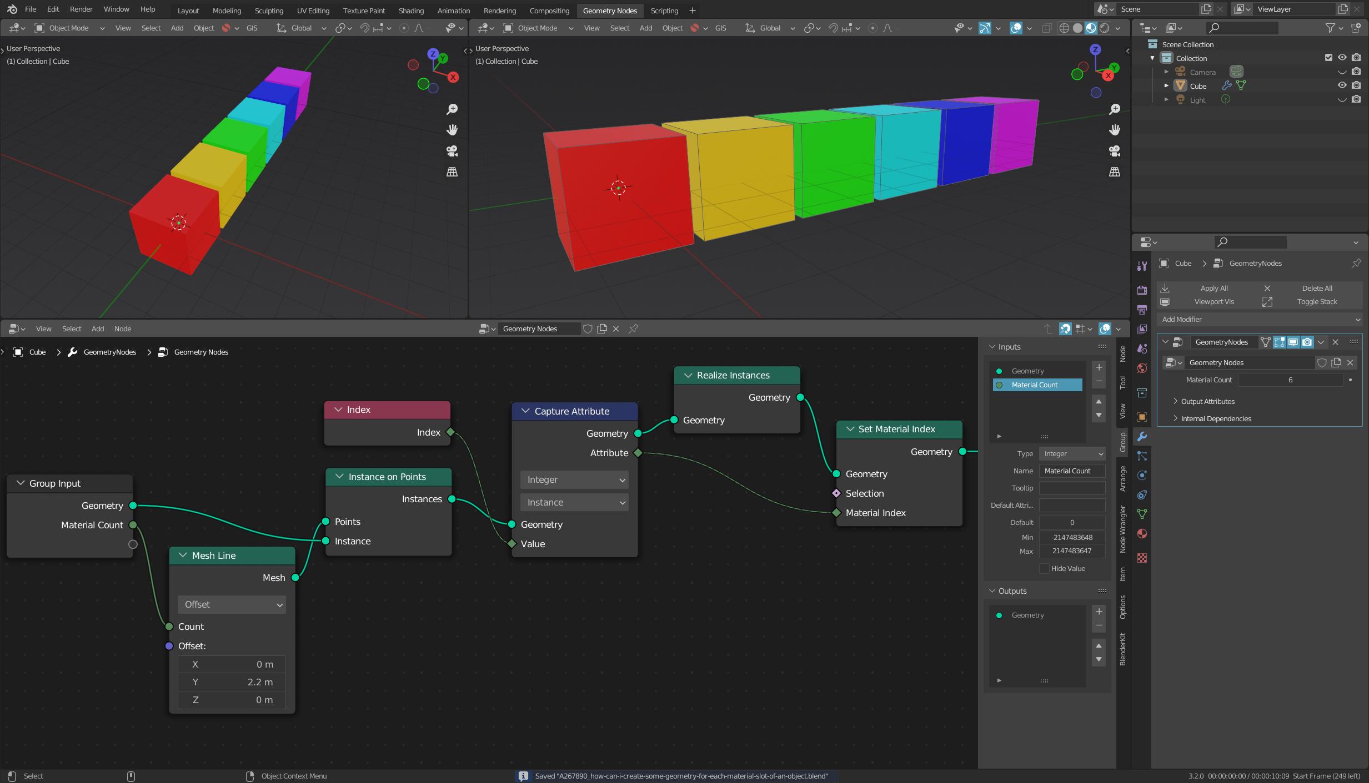Toggle modifier show in render button

(1307, 342)
